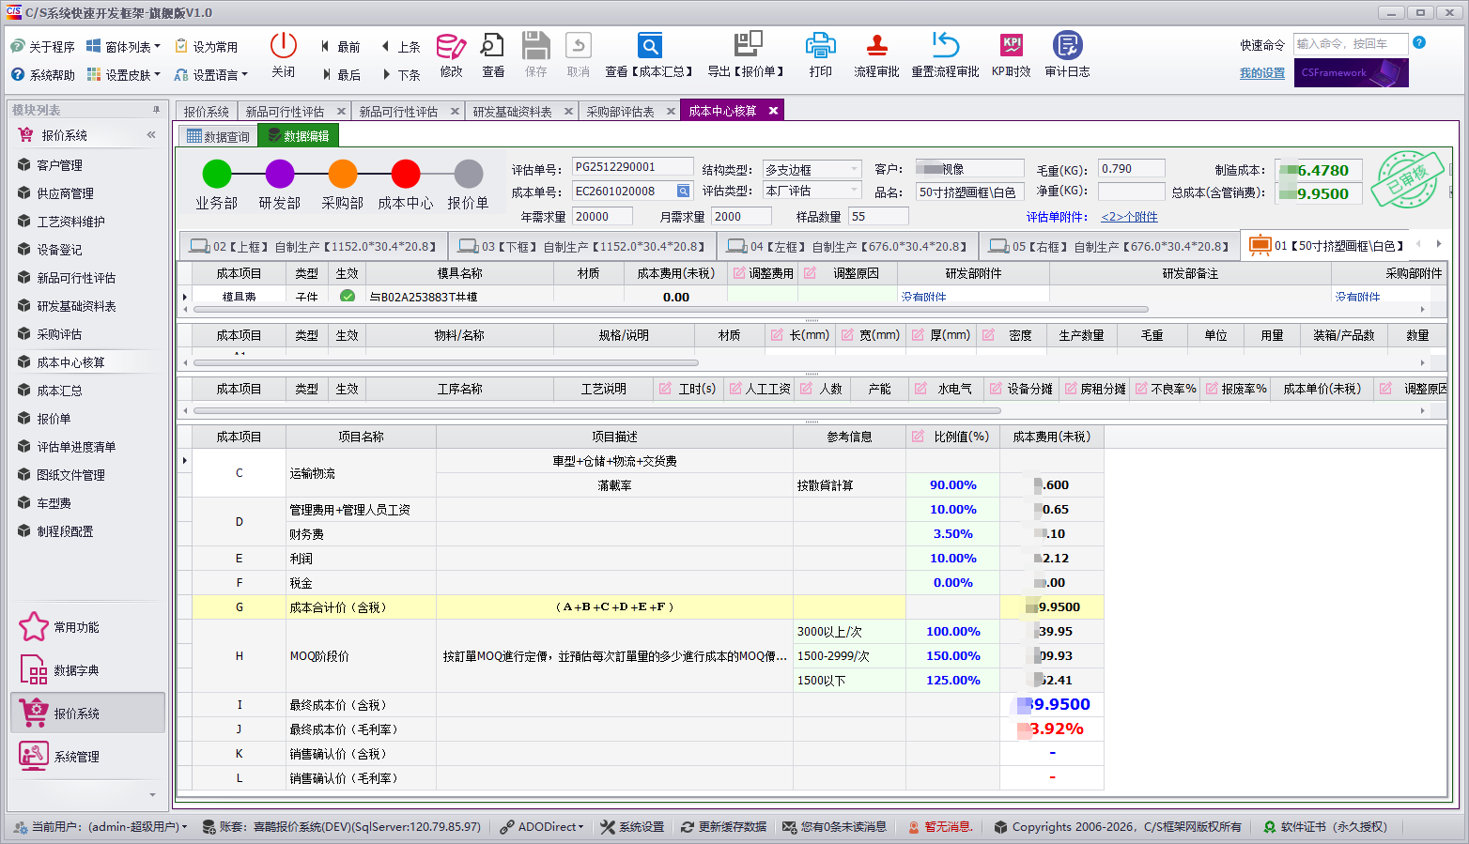Image resolution: width=1469 pixels, height=844 pixels.
Task: Switch to 数据编辑 tab
Action: [x=299, y=136]
